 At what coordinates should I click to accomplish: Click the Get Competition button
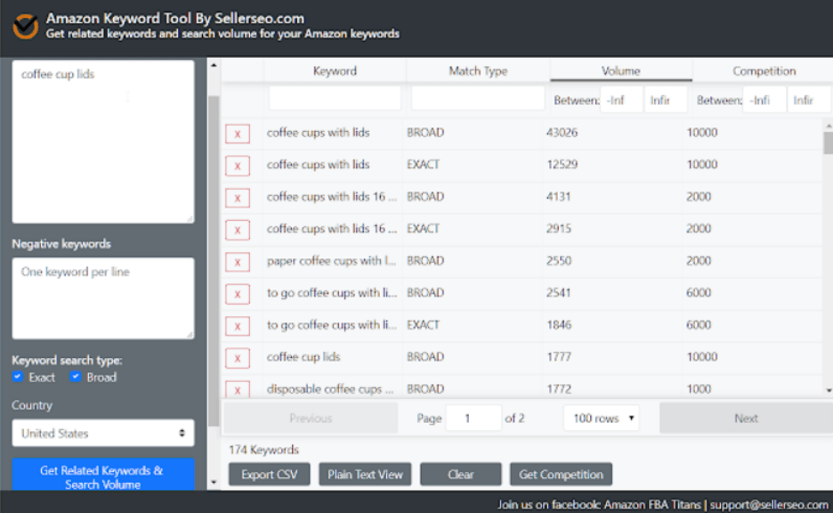[x=561, y=474]
